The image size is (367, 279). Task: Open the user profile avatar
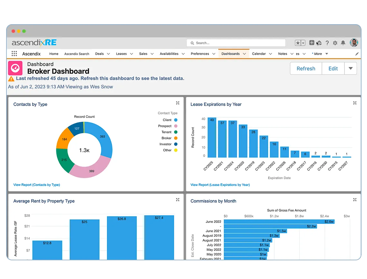[x=354, y=43]
